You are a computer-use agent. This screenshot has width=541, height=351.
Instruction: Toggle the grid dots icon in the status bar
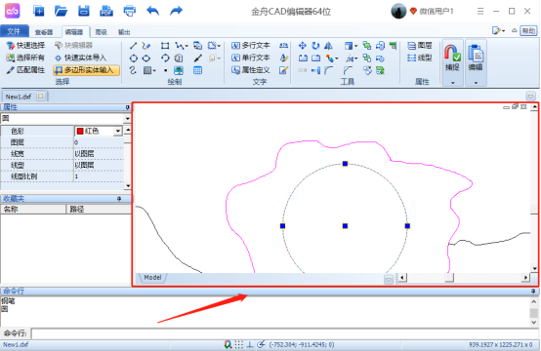click(238, 344)
